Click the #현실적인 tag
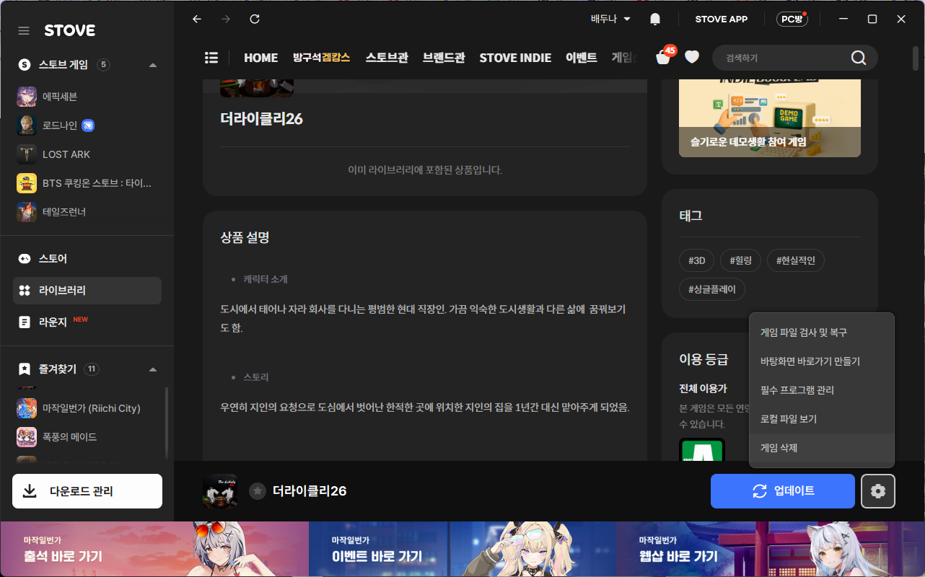Viewport: 925px width, 577px height. [x=796, y=260]
